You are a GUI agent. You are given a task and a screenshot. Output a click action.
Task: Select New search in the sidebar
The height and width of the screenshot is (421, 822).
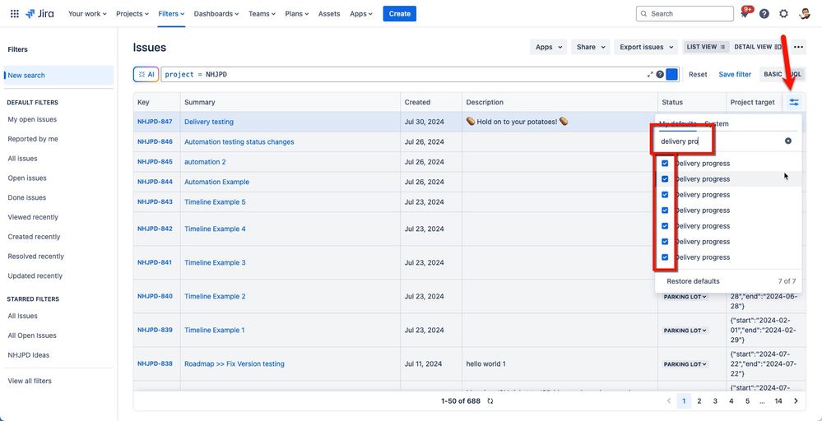58,76
